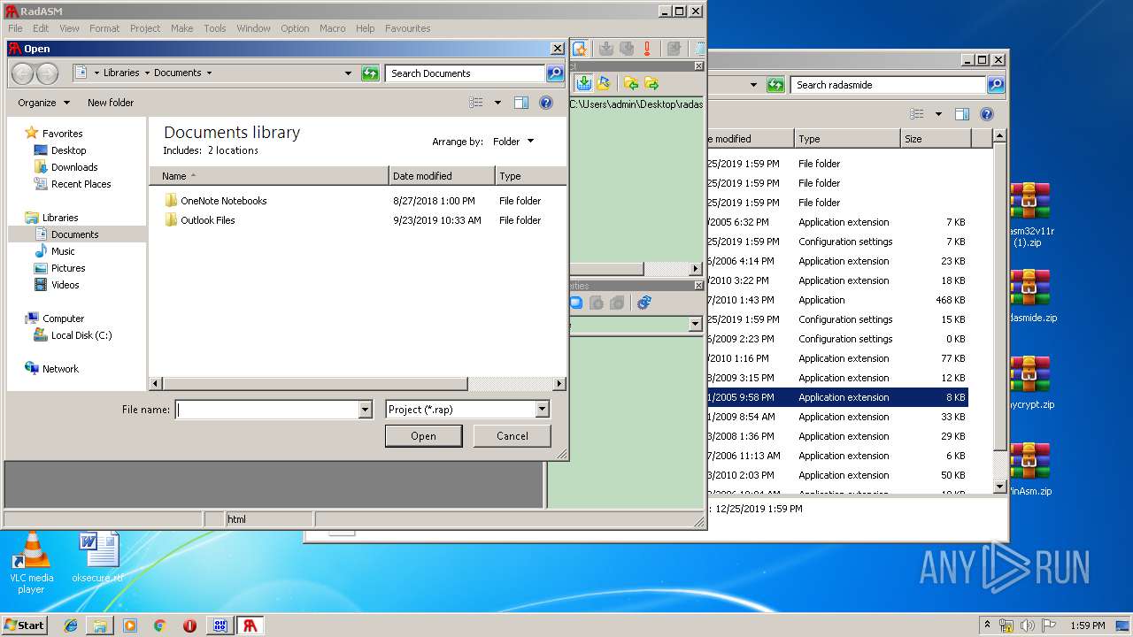Image resolution: width=1133 pixels, height=637 pixels.
Task: Open Opera from the taskbar
Action: [189, 625]
